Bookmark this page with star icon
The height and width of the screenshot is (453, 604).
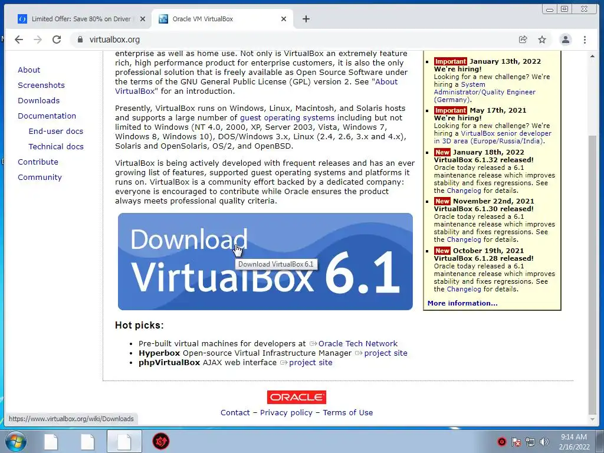point(542,40)
